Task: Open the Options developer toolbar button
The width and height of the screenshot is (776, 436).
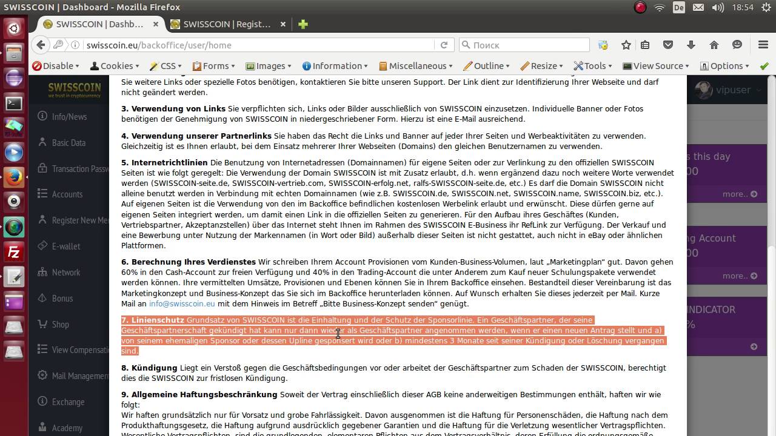Action: click(725, 66)
